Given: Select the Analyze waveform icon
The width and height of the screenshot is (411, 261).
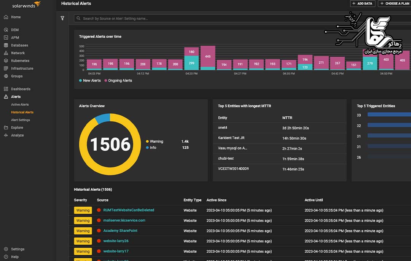Looking at the screenshot, I should pos(6,135).
